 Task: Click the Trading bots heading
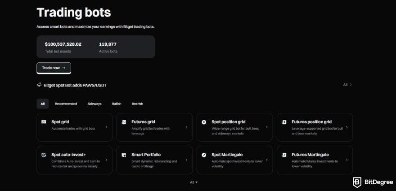point(74,13)
